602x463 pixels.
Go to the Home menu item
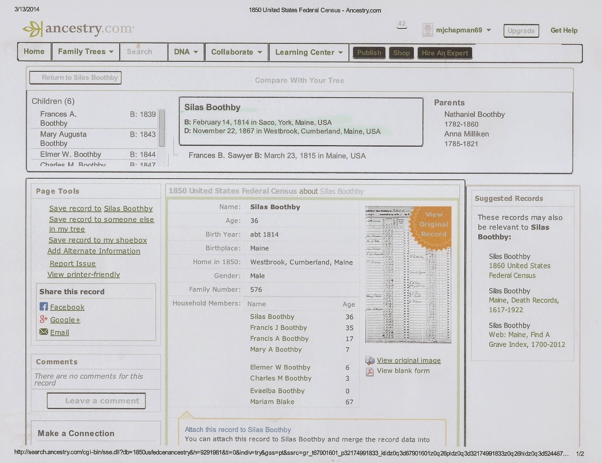coord(34,52)
